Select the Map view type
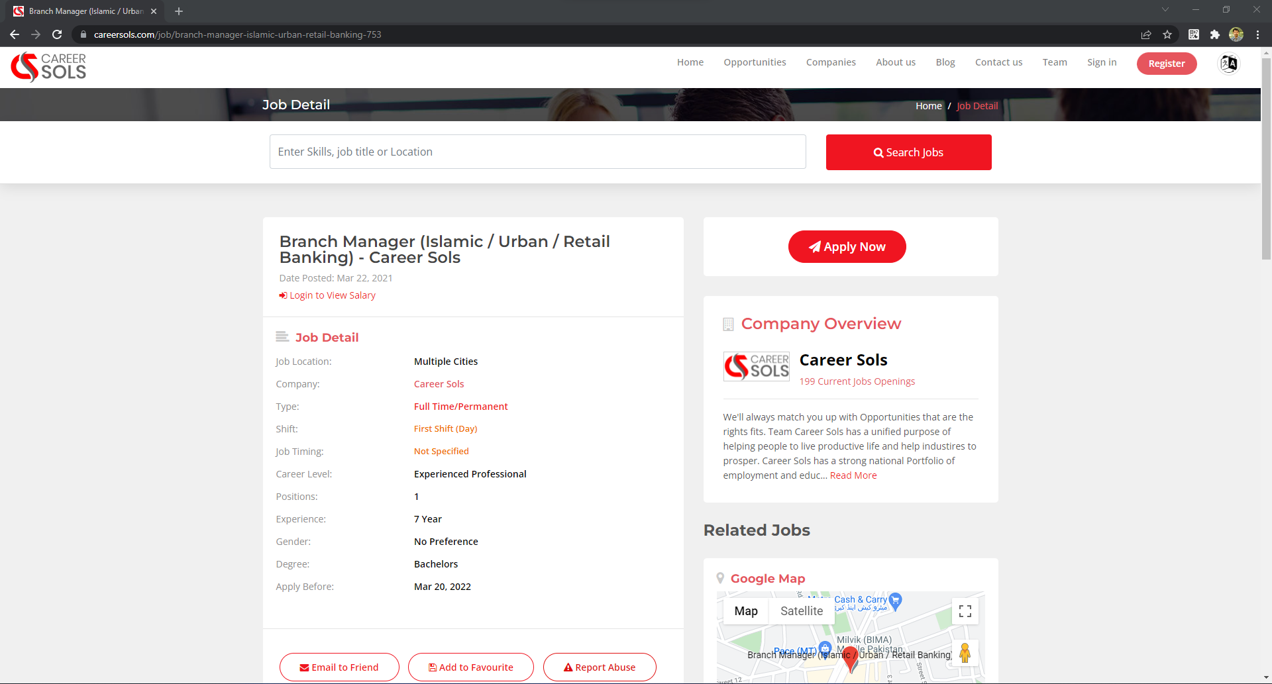Image resolution: width=1272 pixels, height=684 pixels. tap(745, 611)
